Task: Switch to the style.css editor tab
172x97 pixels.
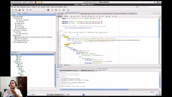Action: (x=133, y=13)
